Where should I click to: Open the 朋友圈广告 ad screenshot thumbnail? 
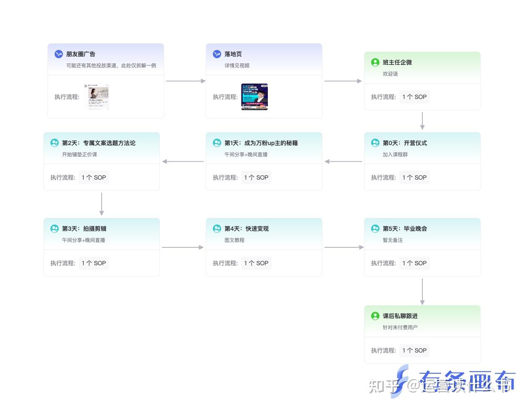pyautogui.click(x=97, y=97)
